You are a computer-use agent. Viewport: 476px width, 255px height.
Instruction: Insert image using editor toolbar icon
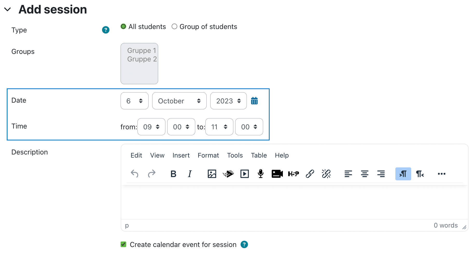tap(212, 174)
